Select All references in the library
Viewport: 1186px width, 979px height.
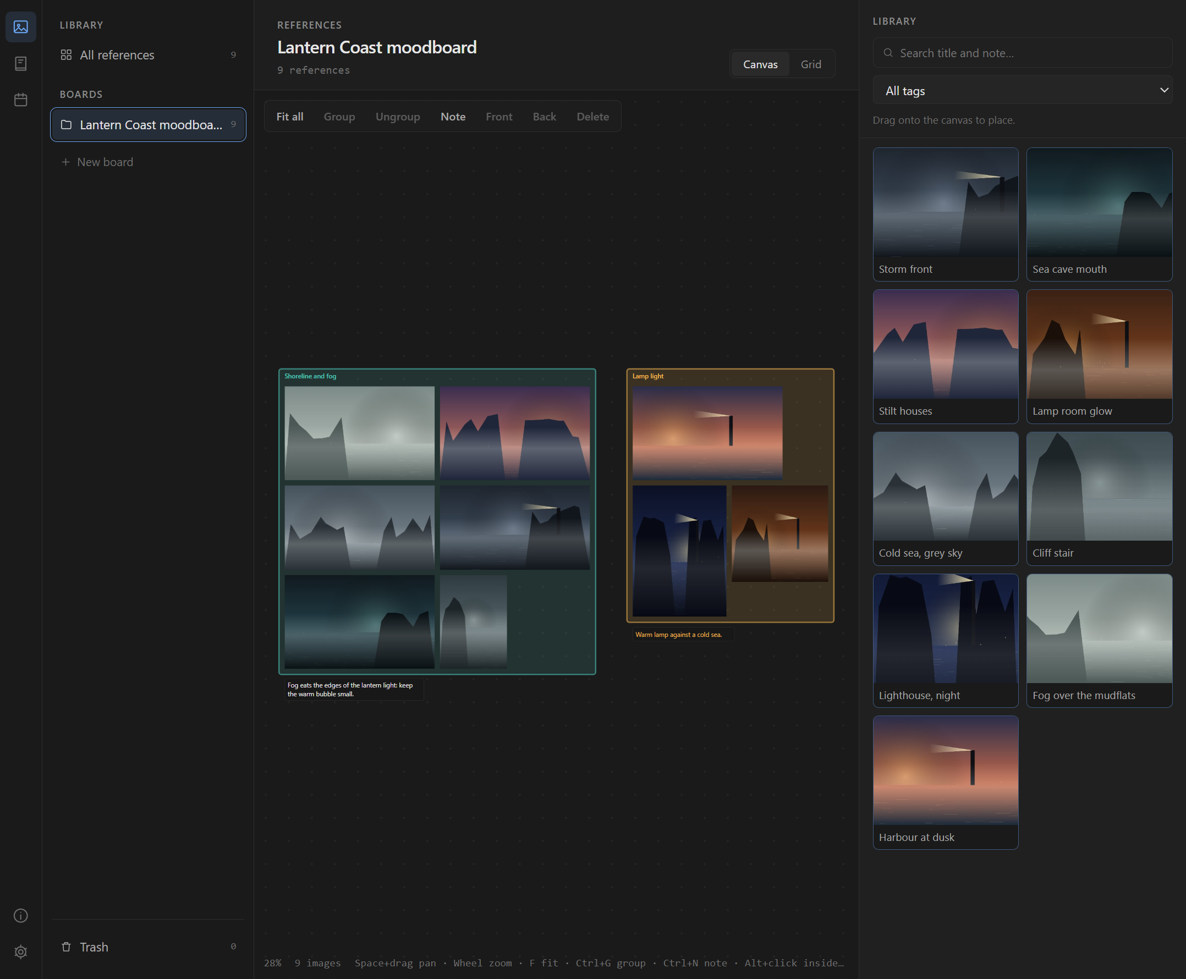(149, 54)
